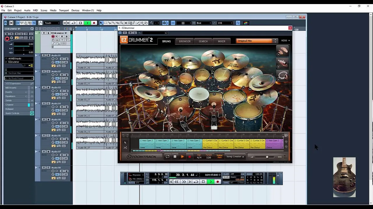This screenshot has height=209, width=373.
Task: Click the EZdrummer Tempo 120 field
Action: pos(209,156)
